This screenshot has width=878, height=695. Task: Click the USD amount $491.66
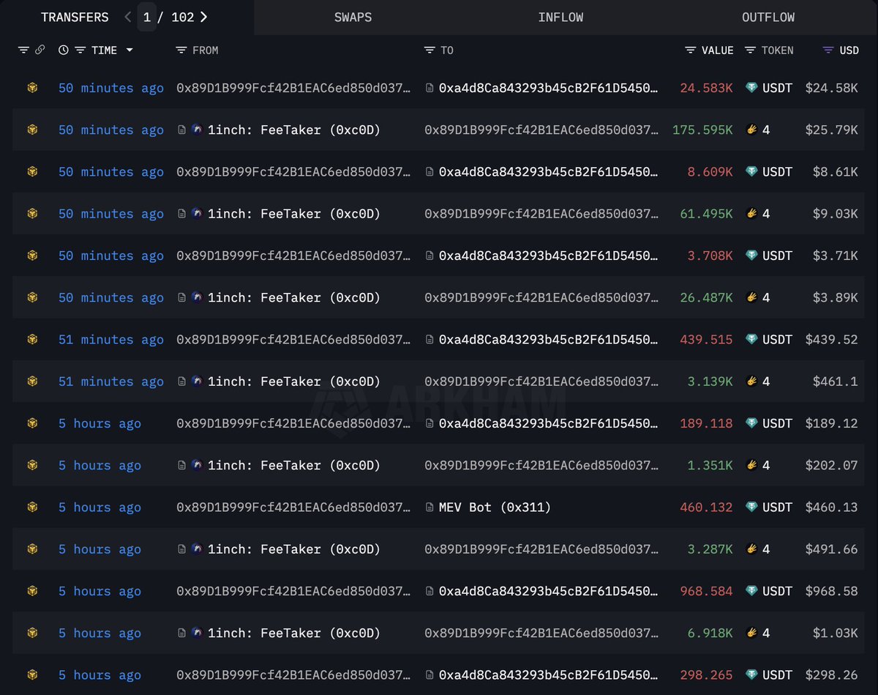[831, 549]
